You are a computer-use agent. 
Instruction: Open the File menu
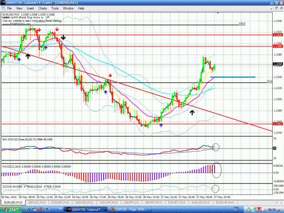coord(9,8)
